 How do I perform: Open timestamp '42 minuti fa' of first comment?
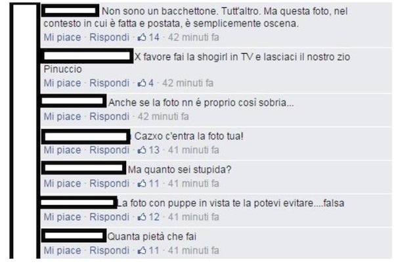pyautogui.click(x=194, y=37)
